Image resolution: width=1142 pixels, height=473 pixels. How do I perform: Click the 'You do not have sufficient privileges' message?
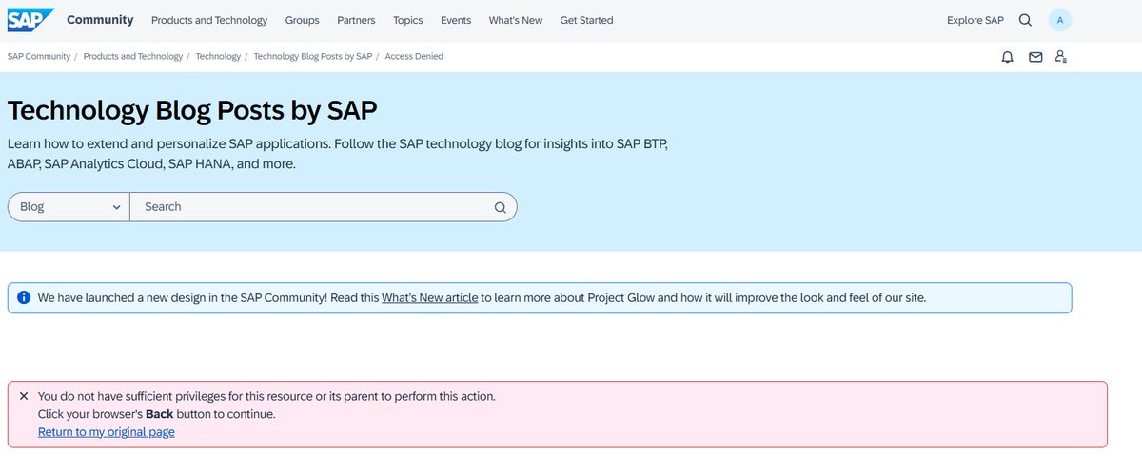266,396
